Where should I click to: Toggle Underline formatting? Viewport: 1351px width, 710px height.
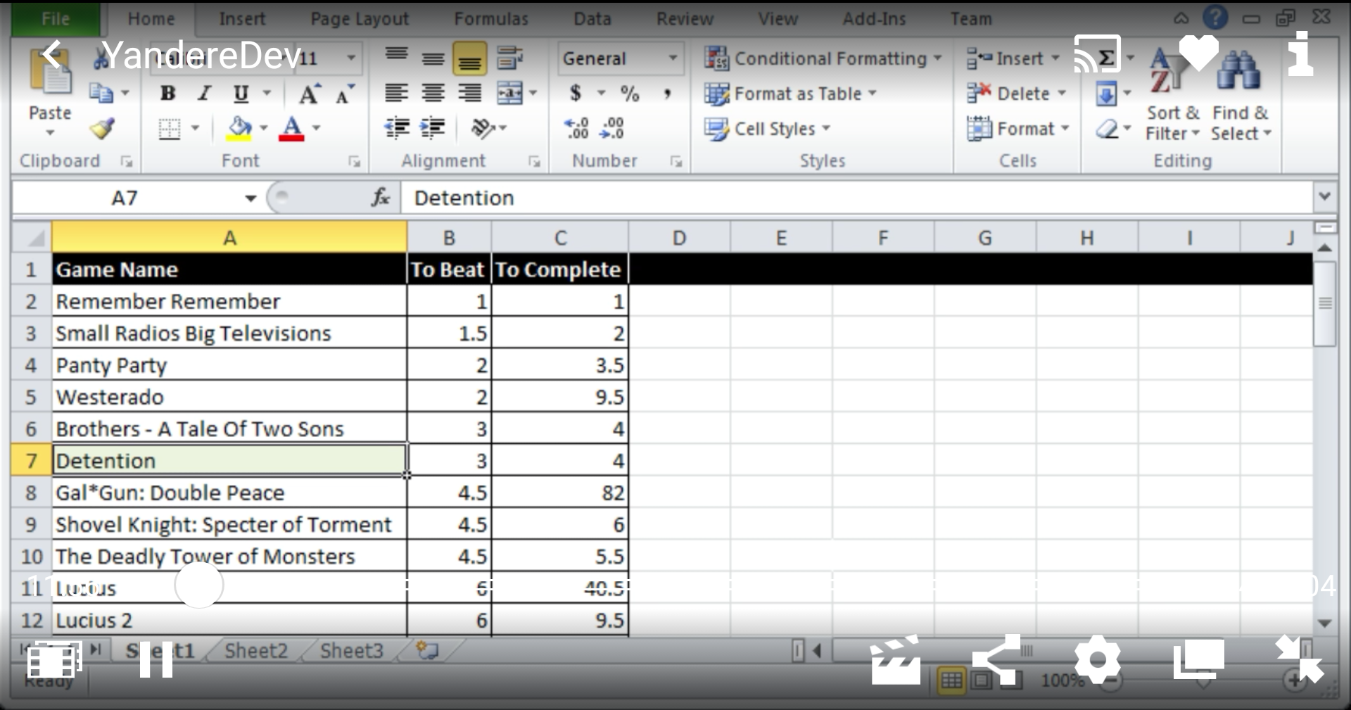[241, 93]
